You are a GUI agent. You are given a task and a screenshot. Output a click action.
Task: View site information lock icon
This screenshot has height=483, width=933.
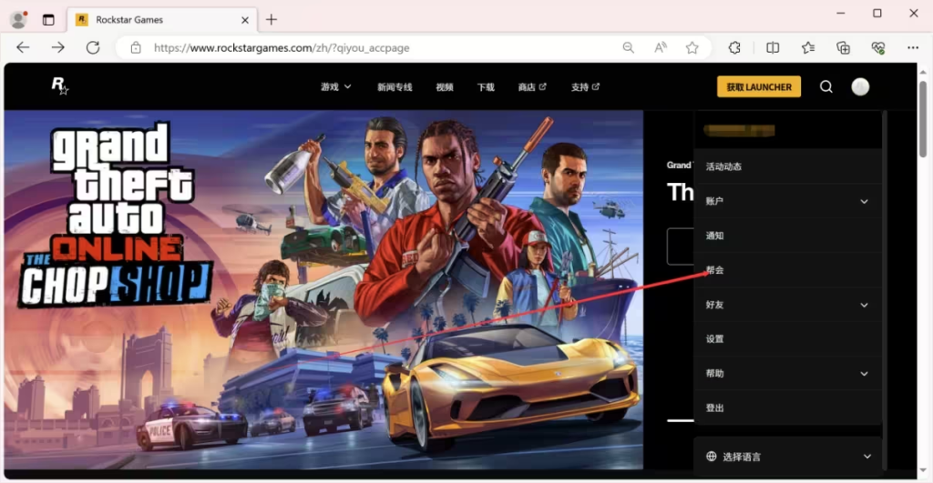click(x=136, y=47)
